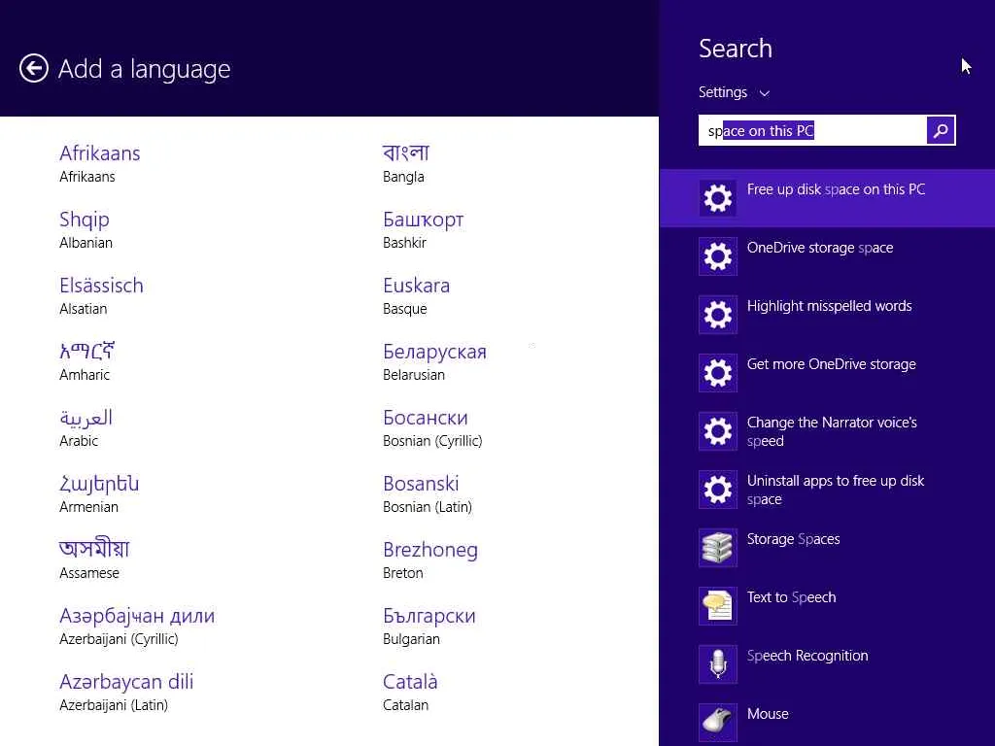Open the Settings search scope dropdown
Image resolution: width=995 pixels, height=746 pixels.
(x=735, y=92)
